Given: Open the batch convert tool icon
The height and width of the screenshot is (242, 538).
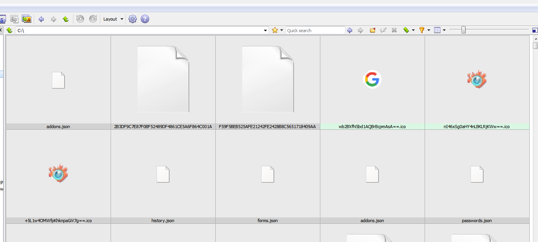Looking at the screenshot, I should (x=14, y=19).
